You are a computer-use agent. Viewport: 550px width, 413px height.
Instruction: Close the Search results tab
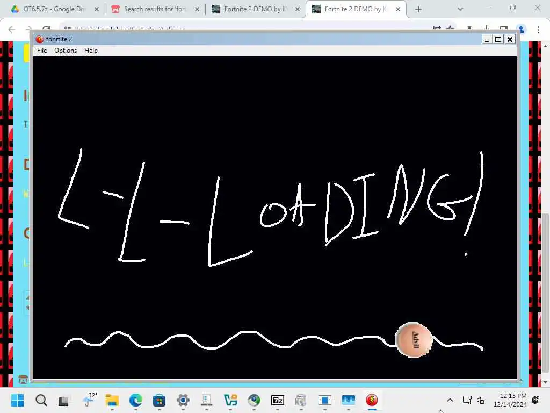point(197,9)
